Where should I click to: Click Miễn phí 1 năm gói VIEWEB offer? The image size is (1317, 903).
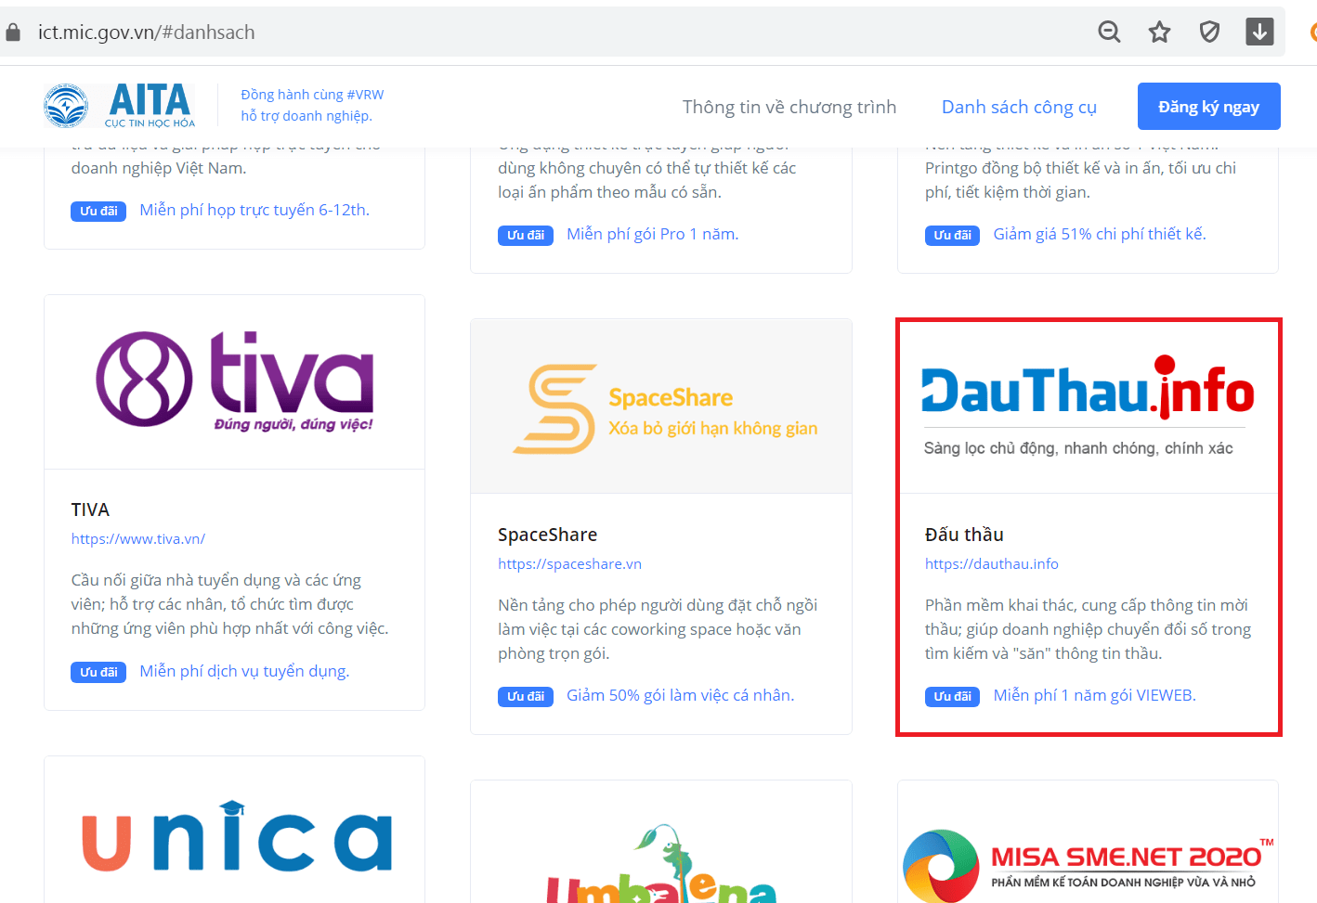point(1094,695)
